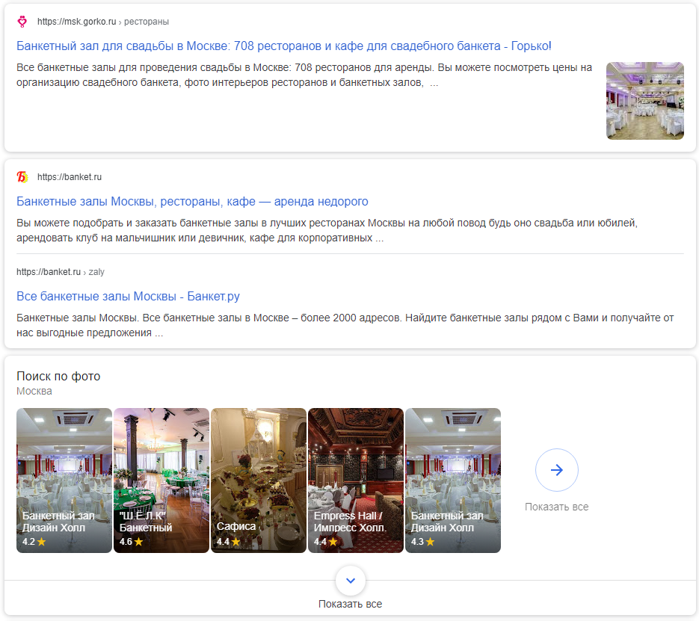Viewport: 699px width, 621px height.
Task: Click the 4.4 star rating on Empress Hall card
Action: (x=325, y=542)
